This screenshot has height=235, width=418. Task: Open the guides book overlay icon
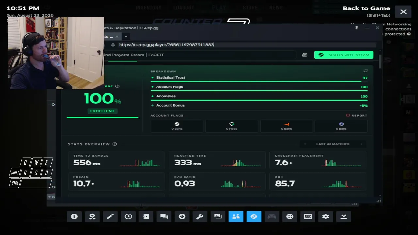pyautogui.click(x=146, y=216)
